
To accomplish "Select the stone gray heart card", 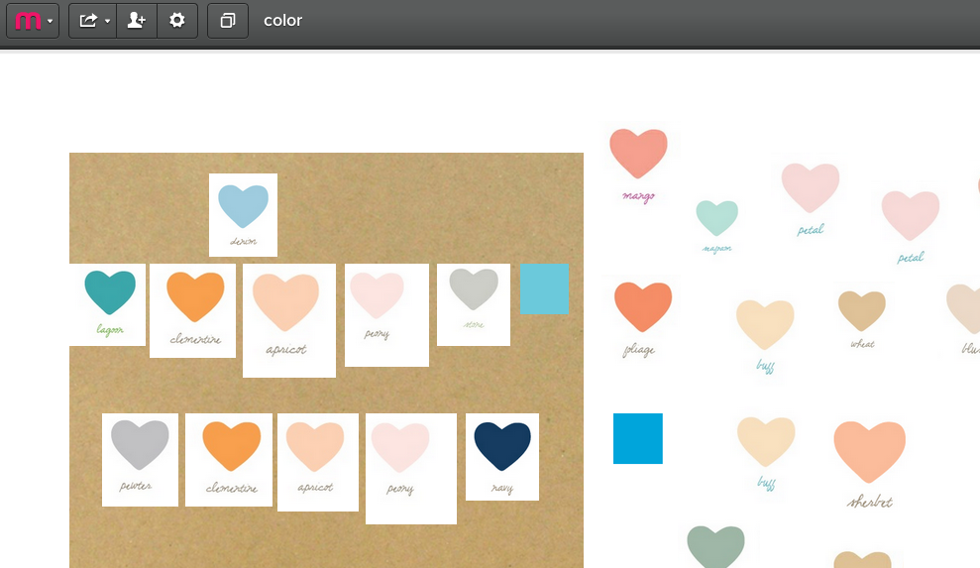I will [x=474, y=303].
